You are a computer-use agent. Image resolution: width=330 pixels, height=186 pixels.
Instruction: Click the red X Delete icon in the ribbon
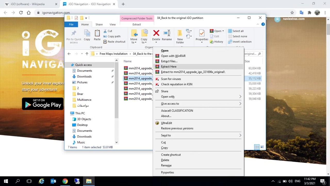[x=156, y=33]
